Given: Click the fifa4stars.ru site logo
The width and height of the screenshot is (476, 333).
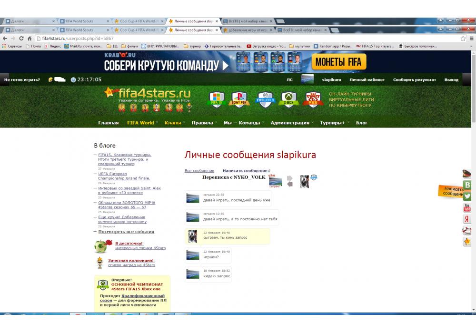Looking at the screenshot, I should pyautogui.click(x=148, y=93).
